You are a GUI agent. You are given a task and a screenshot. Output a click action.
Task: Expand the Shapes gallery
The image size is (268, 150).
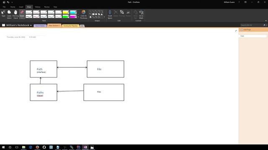104,17
